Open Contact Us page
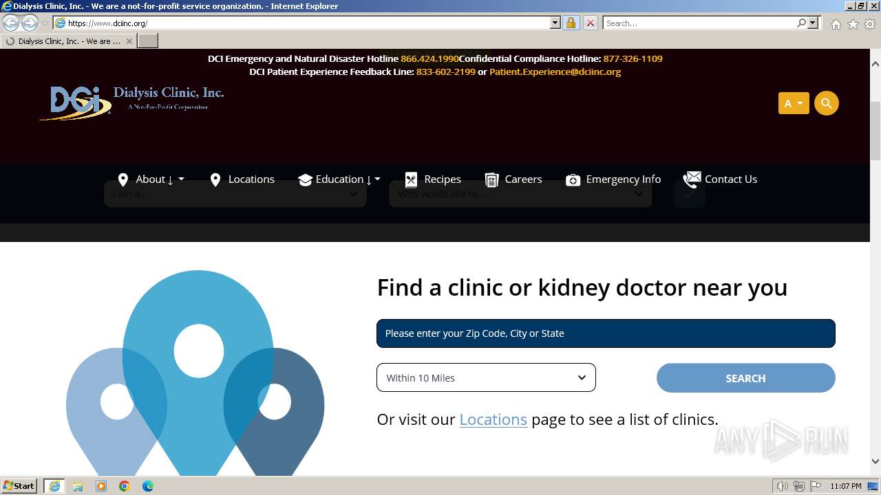Image resolution: width=881 pixels, height=495 pixels. [x=731, y=179]
